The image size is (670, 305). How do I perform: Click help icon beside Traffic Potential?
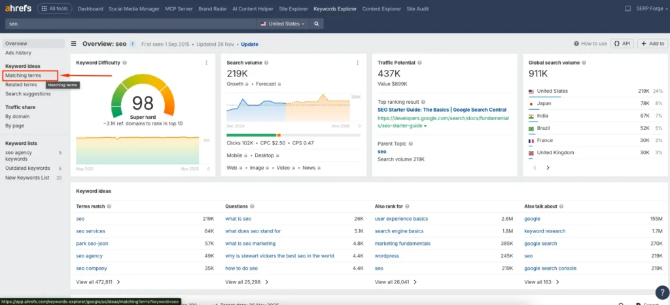[421, 63]
